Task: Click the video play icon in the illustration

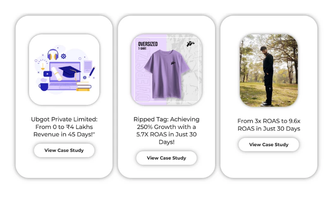Action: 48,74
